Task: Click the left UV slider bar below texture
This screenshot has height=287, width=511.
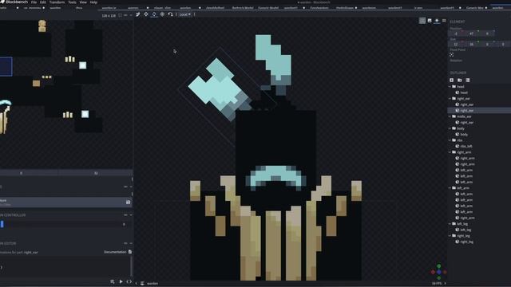Action: [x=29, y=173]
